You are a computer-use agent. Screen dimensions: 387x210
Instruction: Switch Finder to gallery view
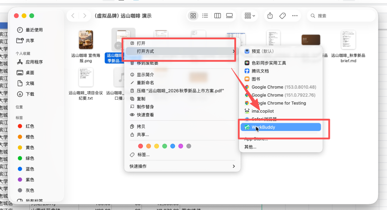(x=229, y=16)
